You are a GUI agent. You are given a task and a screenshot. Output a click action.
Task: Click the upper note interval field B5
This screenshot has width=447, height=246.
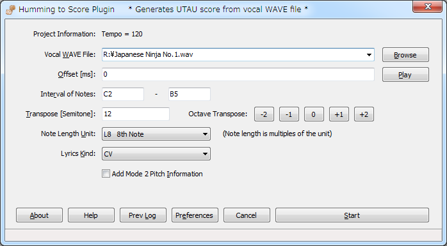click(x=190, y=94)
